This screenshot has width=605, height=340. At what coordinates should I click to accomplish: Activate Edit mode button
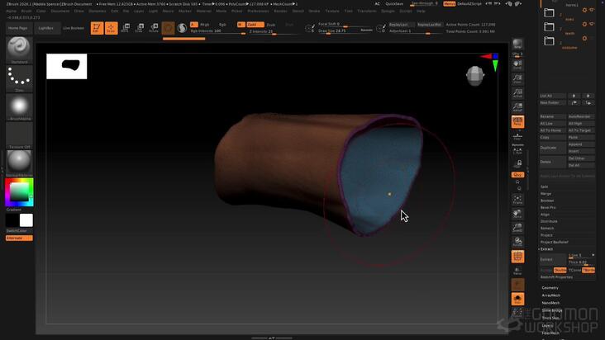[97, 28]
